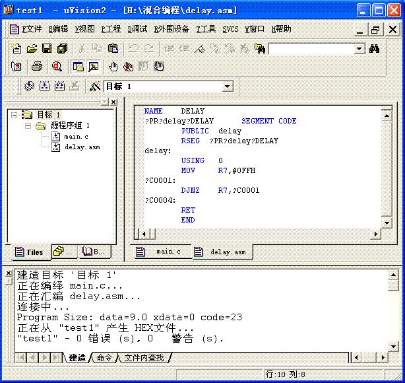Insert breakpoint hand icon
Screen dimensions: 405x383
113,67
